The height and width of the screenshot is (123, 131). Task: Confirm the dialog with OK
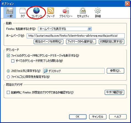coord(78,117)
